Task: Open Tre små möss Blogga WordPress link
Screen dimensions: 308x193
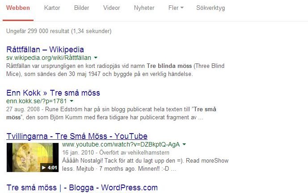Action: pyautogui.click(x=82, y=188)
